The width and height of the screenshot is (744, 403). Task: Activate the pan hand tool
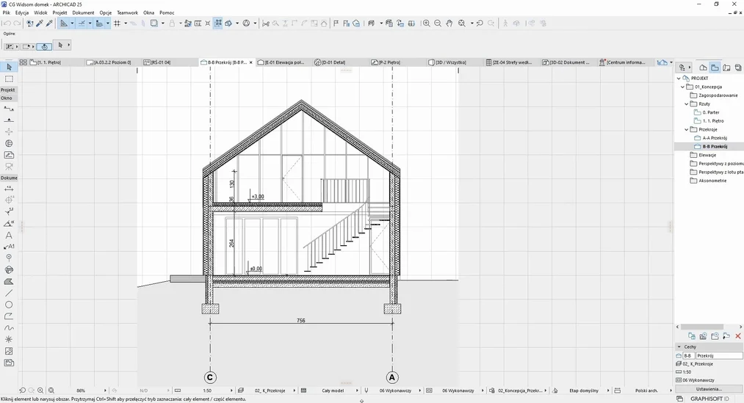tap(449, 23)
